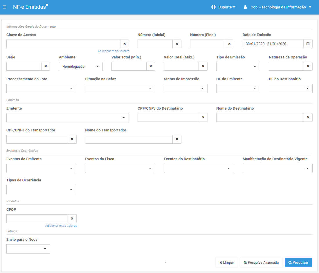Clear the CFOP field

[x=72, y=219]
